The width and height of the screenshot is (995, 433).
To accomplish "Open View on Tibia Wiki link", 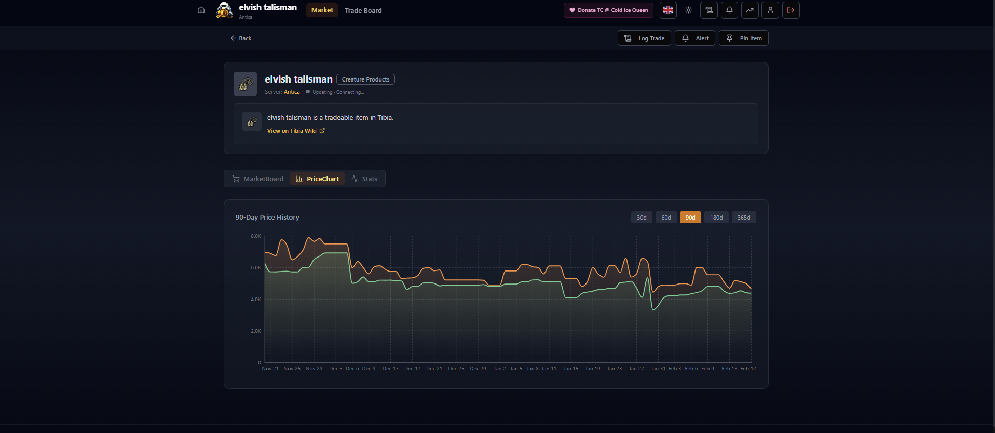I will 296,131.
